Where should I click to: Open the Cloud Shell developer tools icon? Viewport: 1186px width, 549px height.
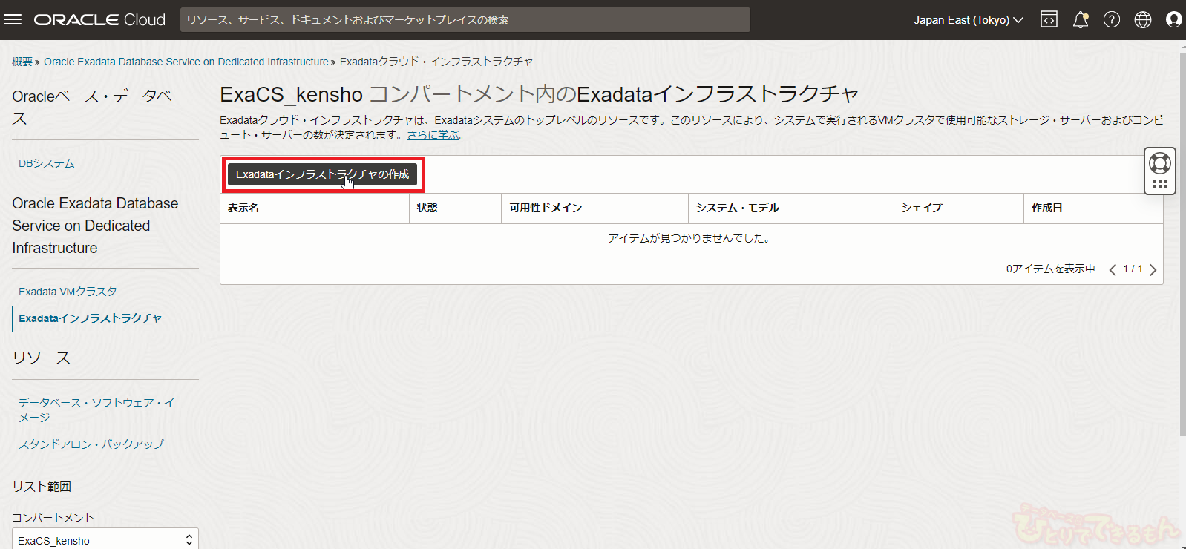click(x=1049, y=20)
